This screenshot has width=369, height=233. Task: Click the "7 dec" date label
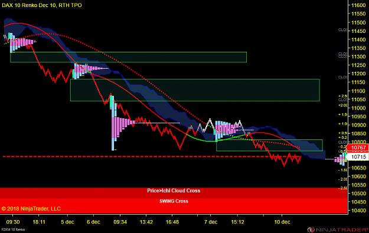(x=211, y=222)
